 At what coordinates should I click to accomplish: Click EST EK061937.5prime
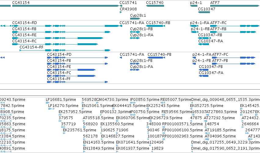[x=133, y=148]
